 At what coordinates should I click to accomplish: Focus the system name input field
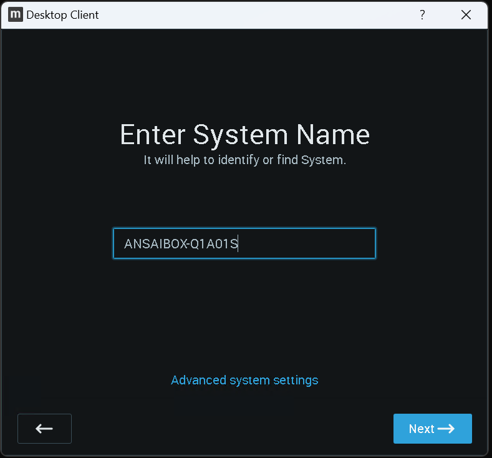244,243
